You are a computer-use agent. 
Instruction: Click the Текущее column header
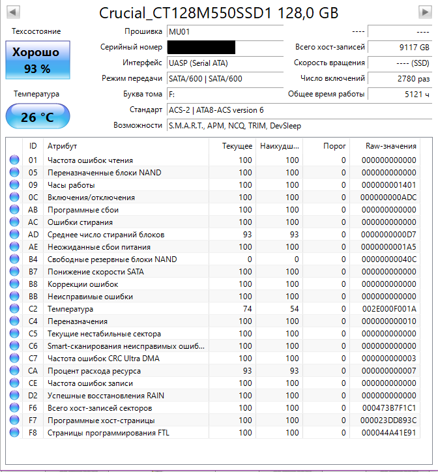[232, 146]
